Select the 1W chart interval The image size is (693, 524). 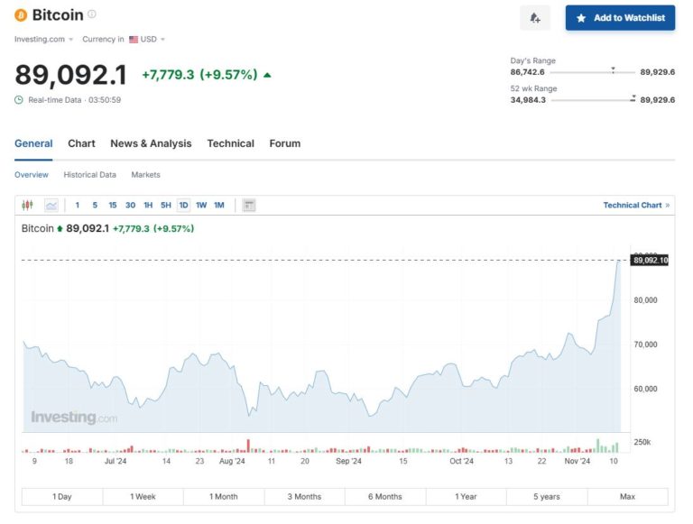[x=201, y=206]
